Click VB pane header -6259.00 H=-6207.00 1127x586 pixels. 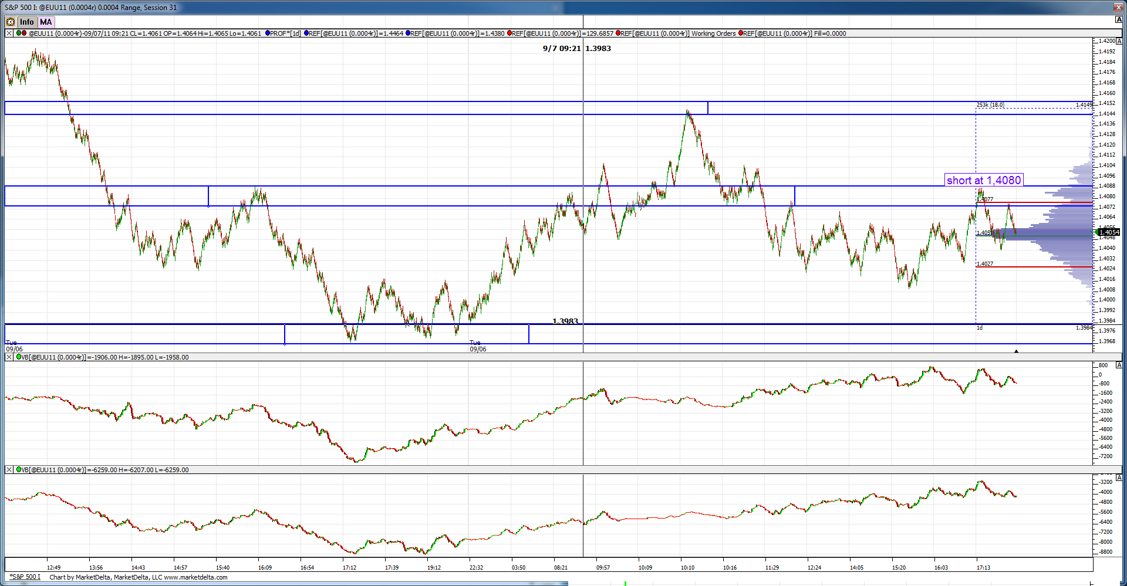point(105,470)
